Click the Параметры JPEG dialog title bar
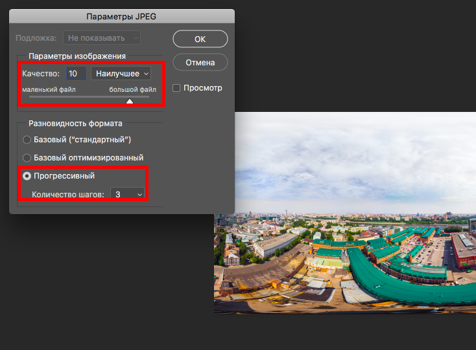 (x=122, y=16)
